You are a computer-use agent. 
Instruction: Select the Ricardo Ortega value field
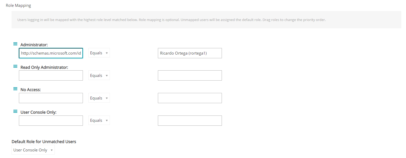coord(190,53)
